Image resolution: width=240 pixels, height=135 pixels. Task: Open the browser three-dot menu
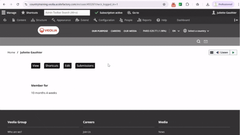click(238, 4)
